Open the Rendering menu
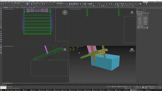162x91 pixels. coord(33,2)
